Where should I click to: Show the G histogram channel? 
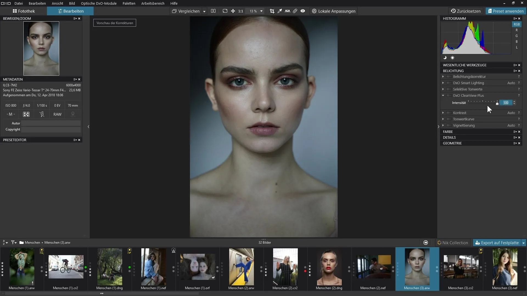point(517,36)
